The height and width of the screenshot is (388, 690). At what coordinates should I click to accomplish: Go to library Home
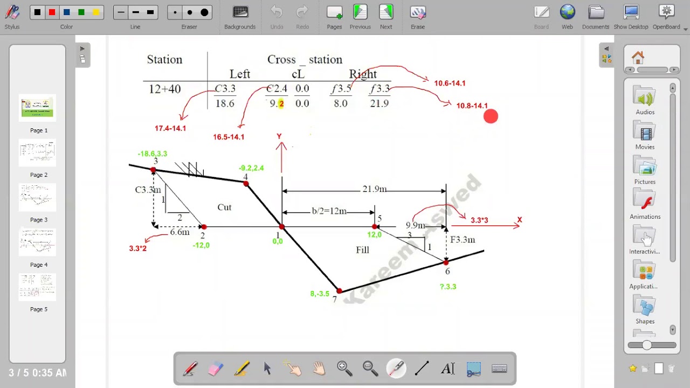(x=638, y=57)
